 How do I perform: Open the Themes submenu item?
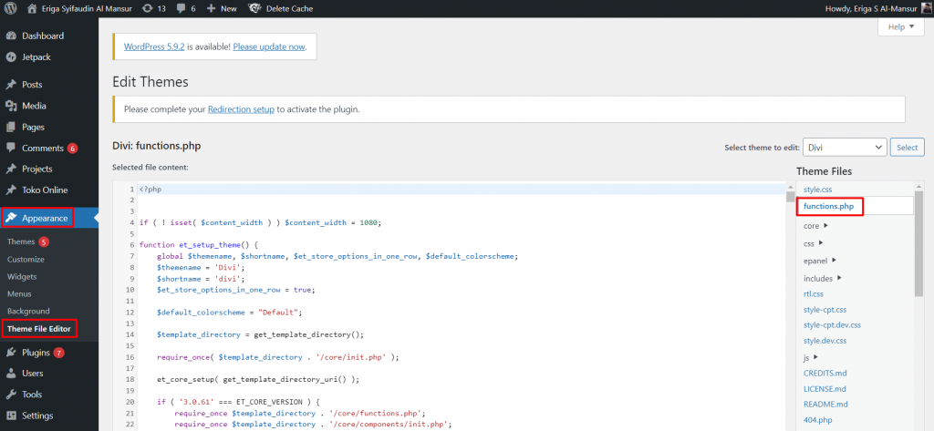pos(21,241)
